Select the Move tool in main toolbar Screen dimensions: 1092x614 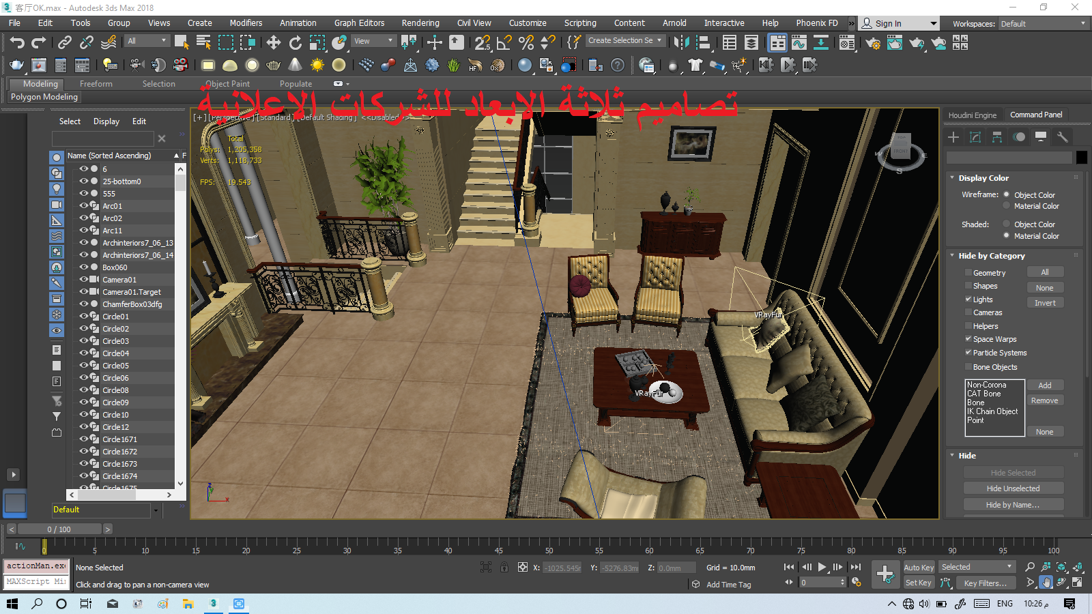tap(274, 43)
